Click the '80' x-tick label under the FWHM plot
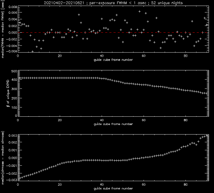The image size is (214, 193). click(x=185, y=56)
